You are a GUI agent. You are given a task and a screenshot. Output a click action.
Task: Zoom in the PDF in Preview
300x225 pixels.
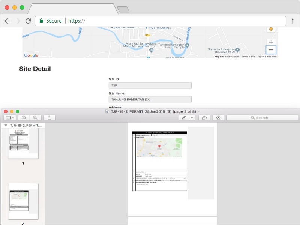[x=35, y=118]
